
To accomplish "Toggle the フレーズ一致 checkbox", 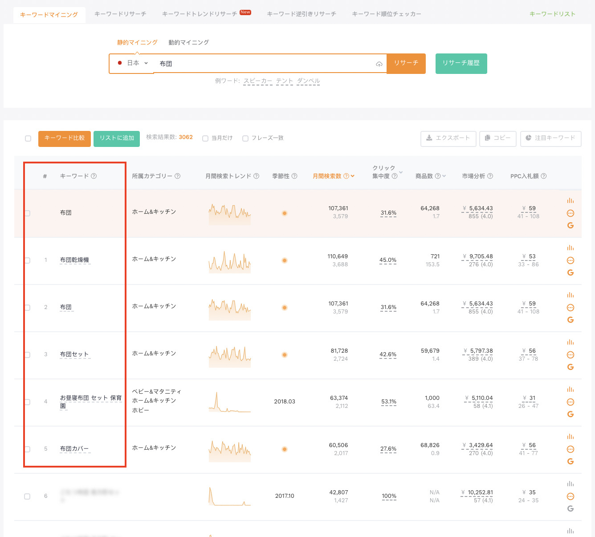I will click(x=245, y=138).
